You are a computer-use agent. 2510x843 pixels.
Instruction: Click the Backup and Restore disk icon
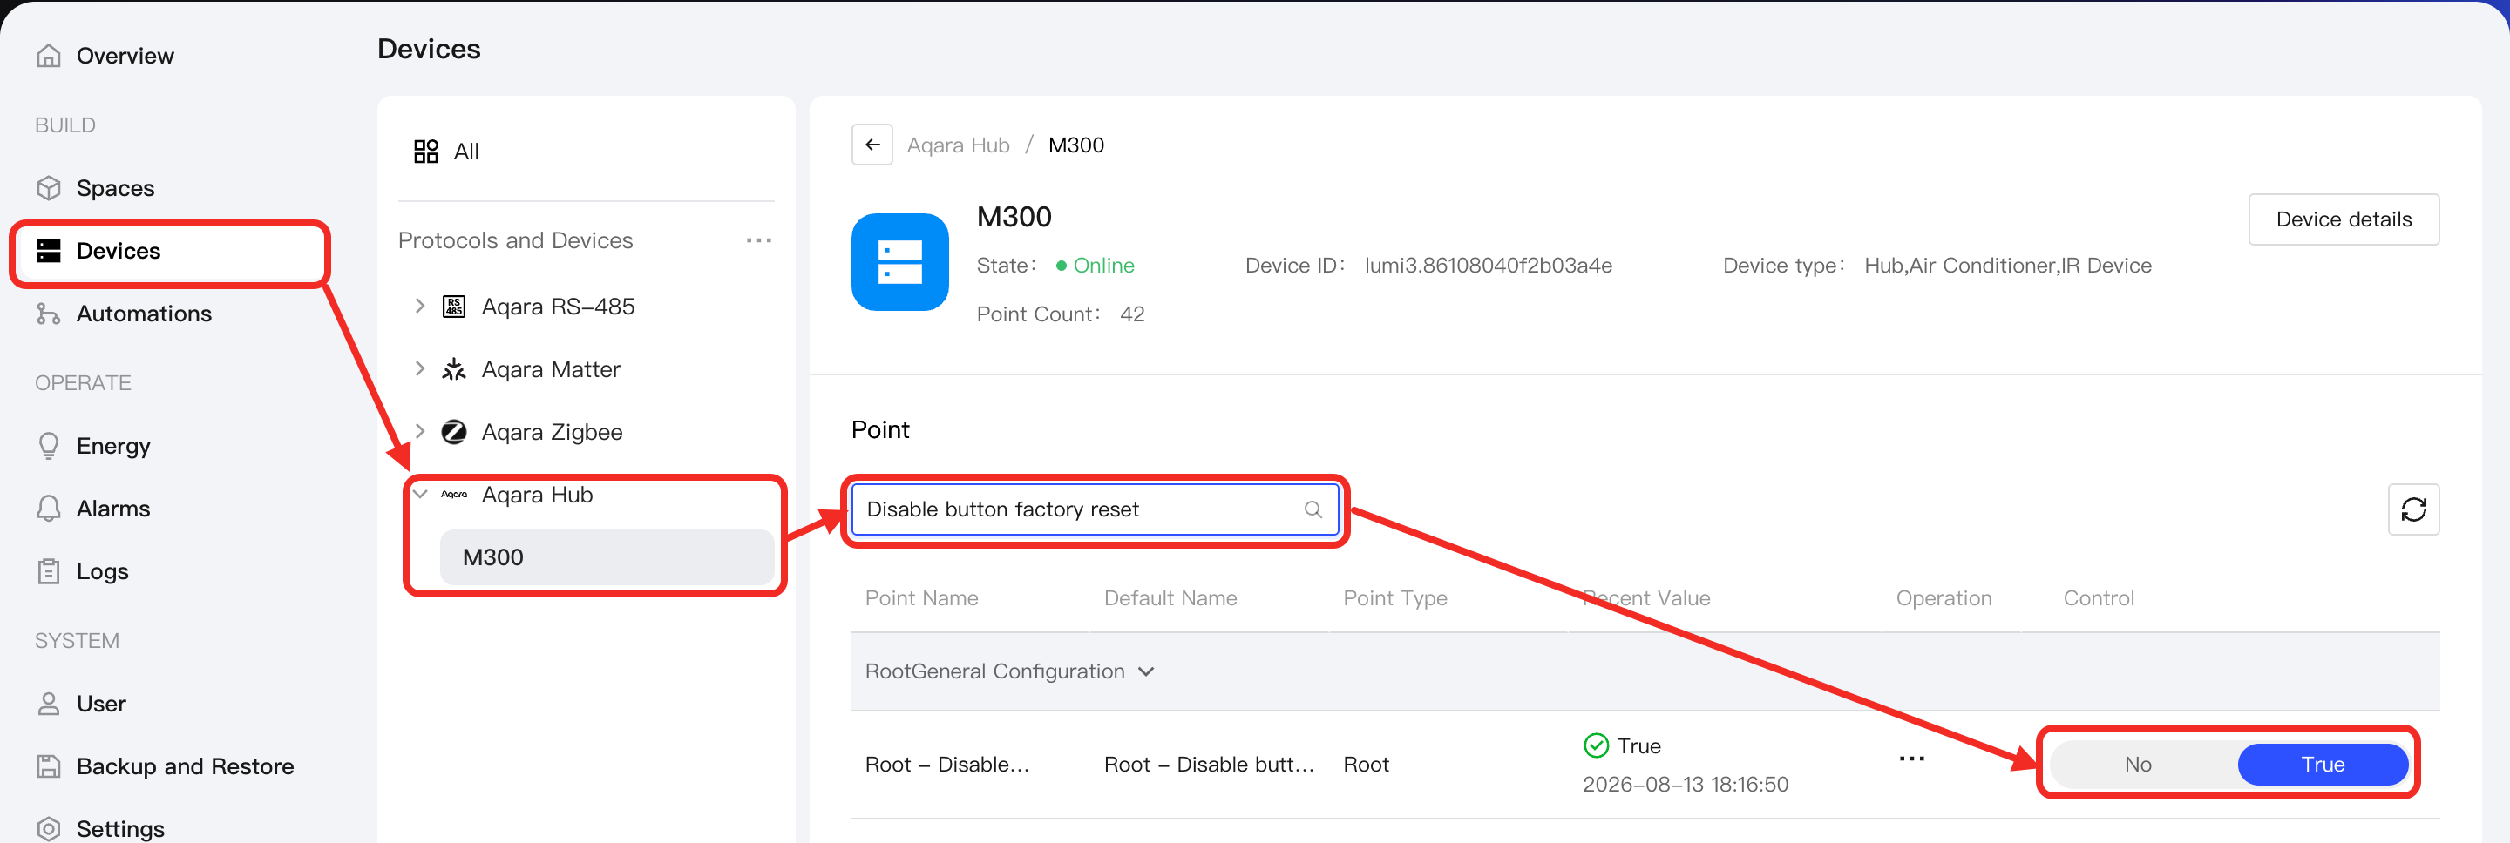pyautogui.click(x=49, y=766)
